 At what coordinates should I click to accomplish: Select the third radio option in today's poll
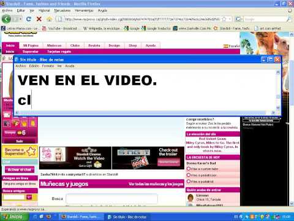coord(189,181)
